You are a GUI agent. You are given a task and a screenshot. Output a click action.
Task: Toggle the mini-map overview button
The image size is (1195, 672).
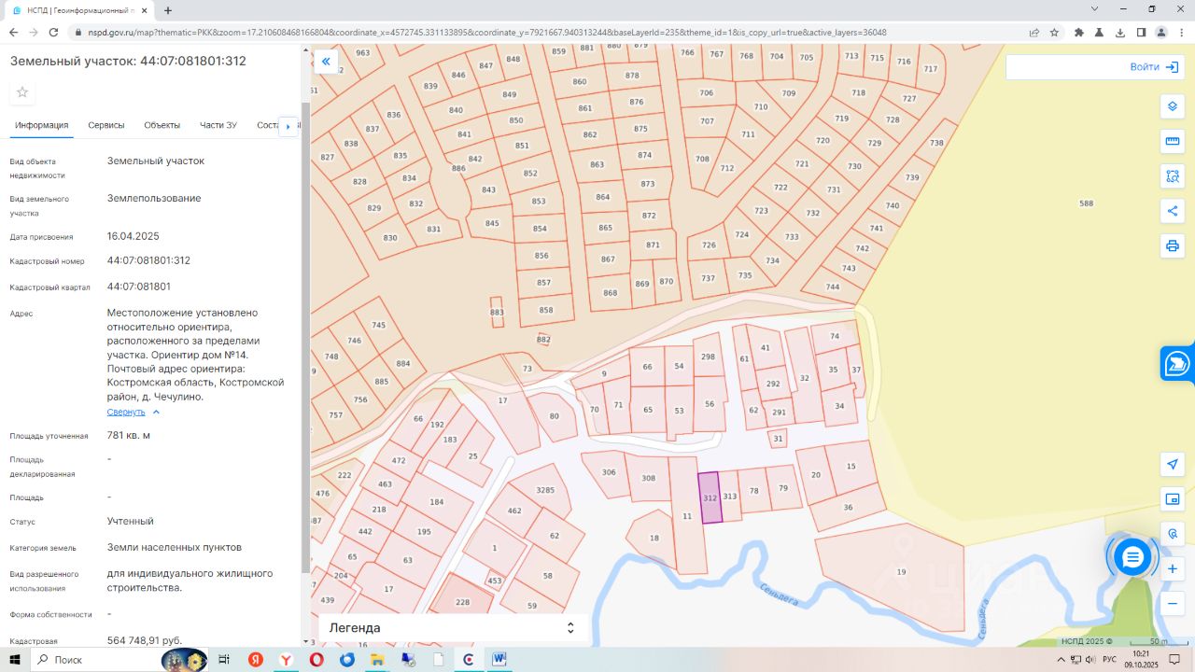(x=1173, y=499)
